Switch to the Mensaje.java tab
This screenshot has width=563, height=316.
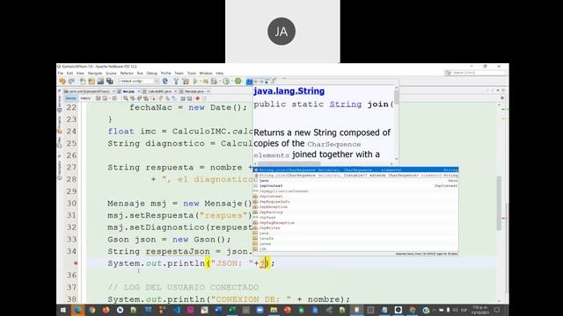[x=194, y=91]
